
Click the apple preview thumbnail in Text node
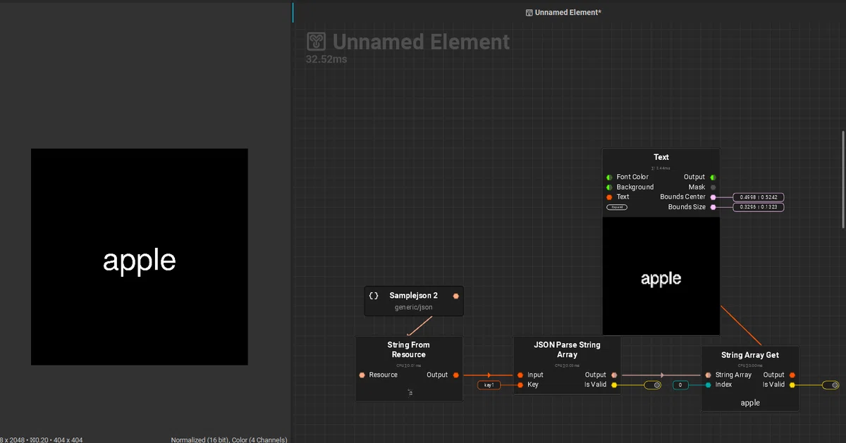pos(661,276)
